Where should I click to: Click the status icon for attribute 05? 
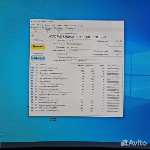[32, 76]
